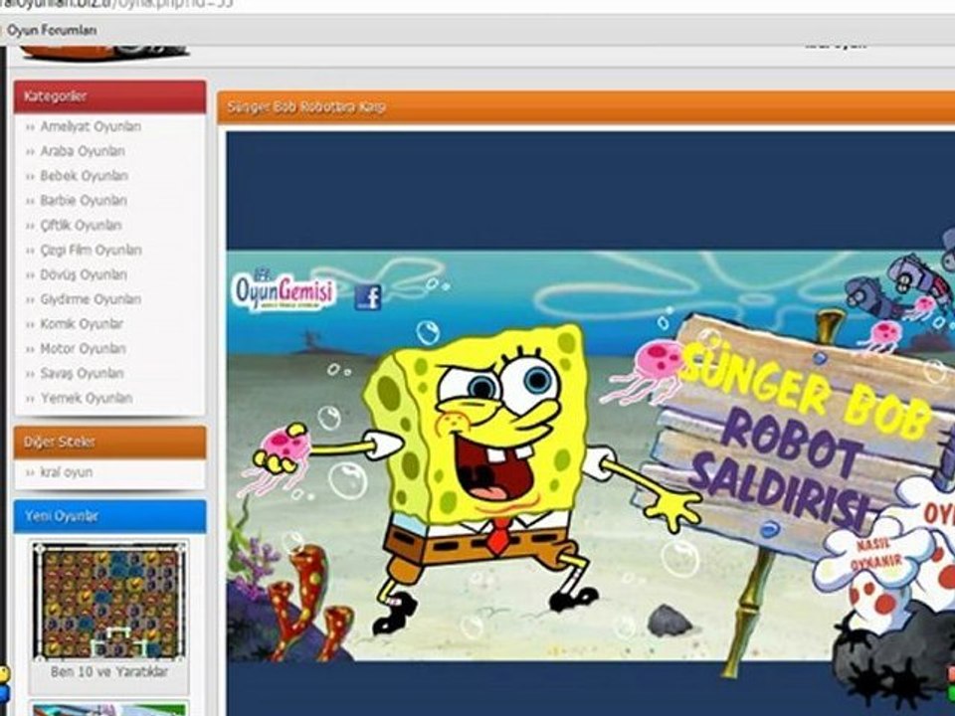
Task: Select Motor Oyunları category
Action: click(x=83, y=349)
